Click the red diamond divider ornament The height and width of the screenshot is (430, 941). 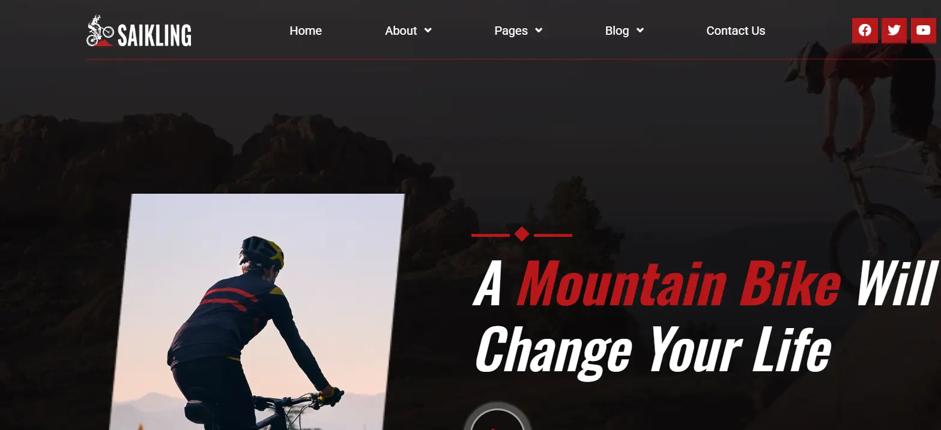pos(522,234)
